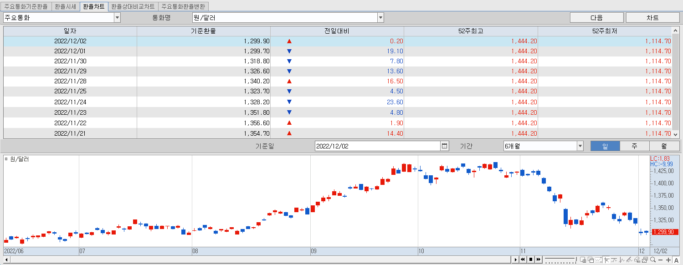The height and width of the screenshot is (265, 683).
Task: Select the 2022/11/25 date cell
Action: [70, 91]
